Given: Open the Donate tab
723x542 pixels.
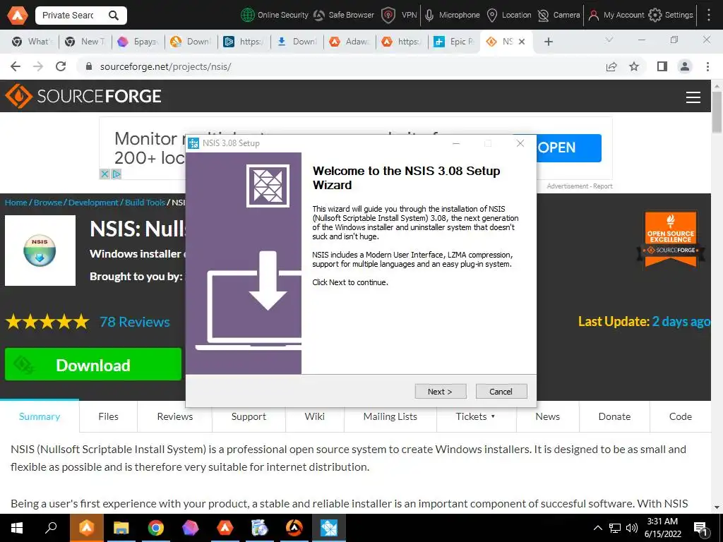Looking at the screenshot, I should [614, 416].
